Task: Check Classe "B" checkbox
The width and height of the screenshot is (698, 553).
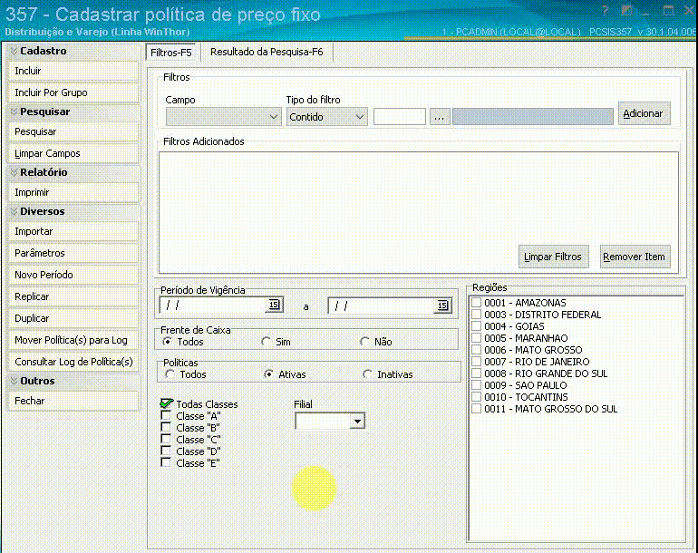Action: [166, 427]
